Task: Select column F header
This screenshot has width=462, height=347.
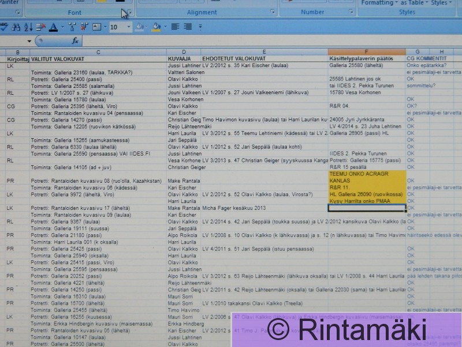Action: (366, 52)
